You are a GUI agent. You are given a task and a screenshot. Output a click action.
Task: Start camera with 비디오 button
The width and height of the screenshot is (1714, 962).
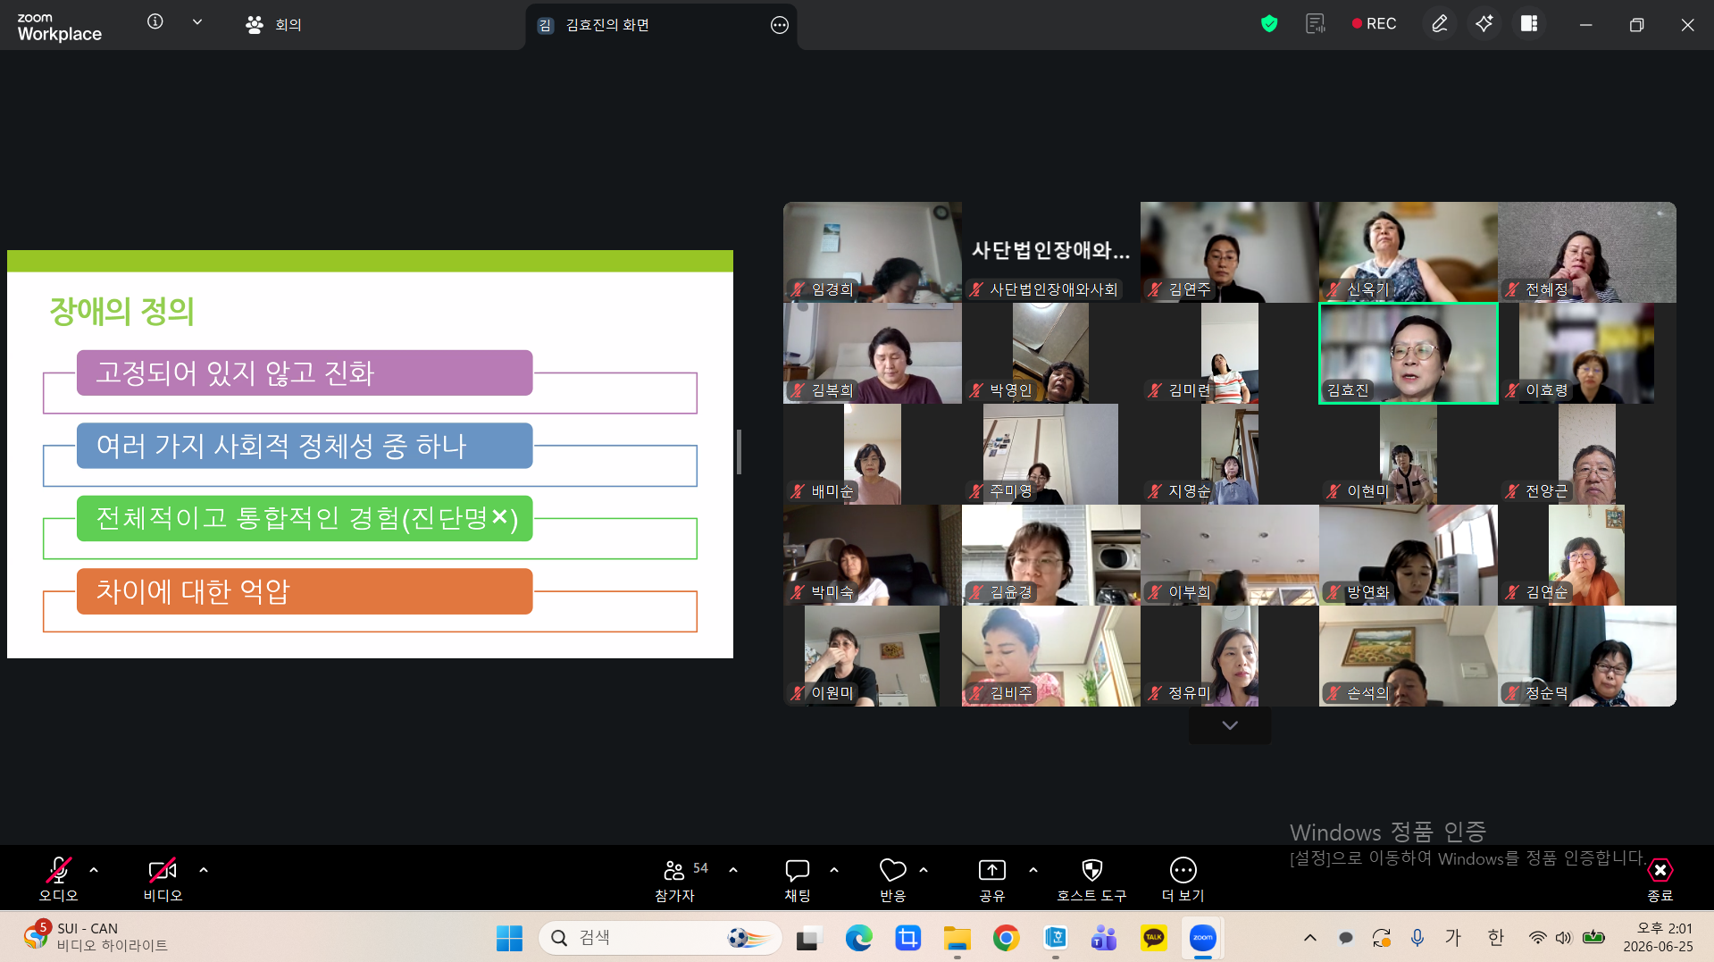coord(163,879)
